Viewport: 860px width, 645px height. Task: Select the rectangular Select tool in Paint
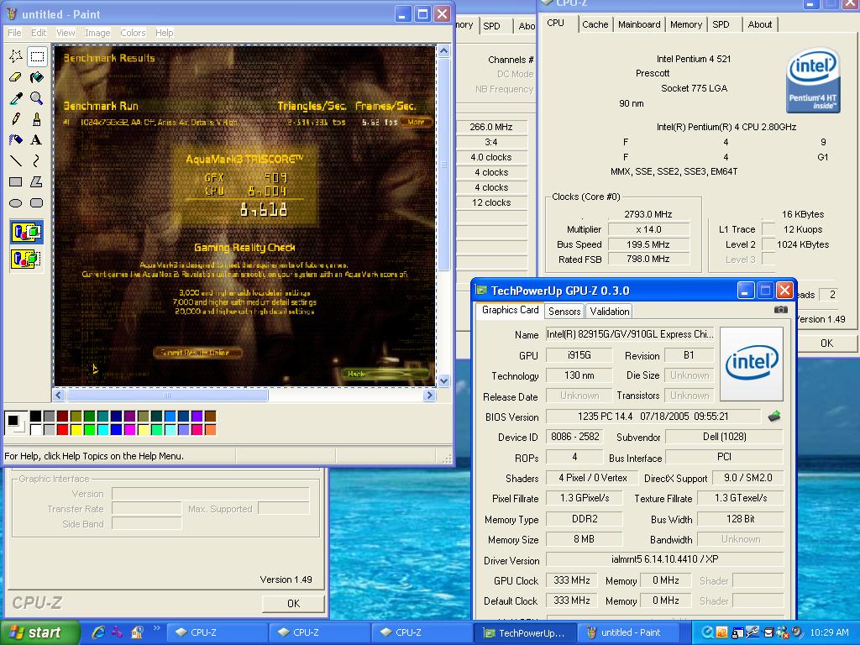[37, 56]
